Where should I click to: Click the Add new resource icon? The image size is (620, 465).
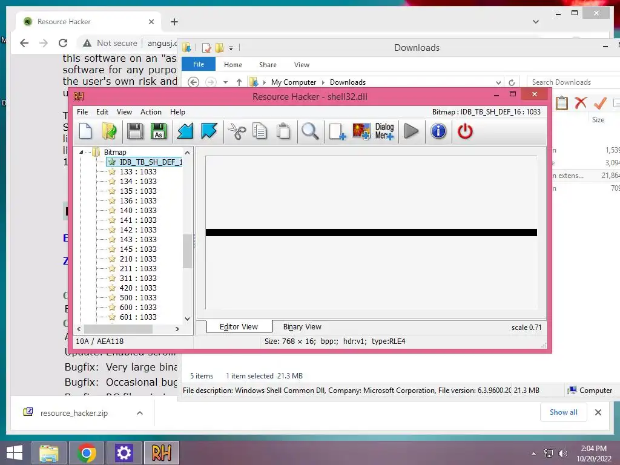(x=337, y=131)
